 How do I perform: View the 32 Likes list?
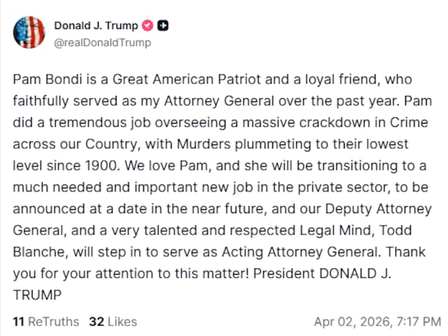click(113, 322)
